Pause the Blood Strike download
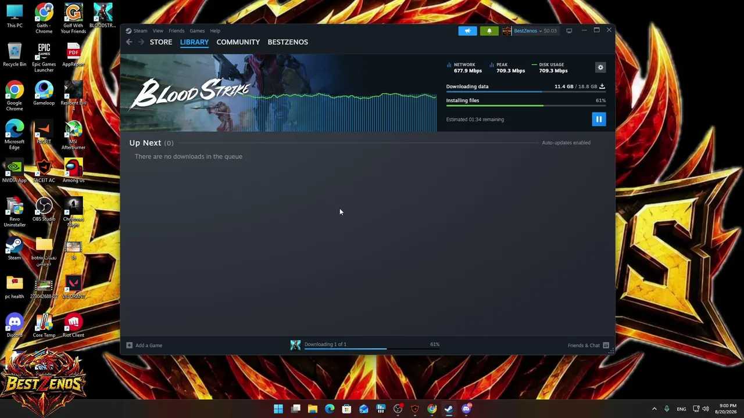Screen dimensions: 744x418 click(599, 119)
